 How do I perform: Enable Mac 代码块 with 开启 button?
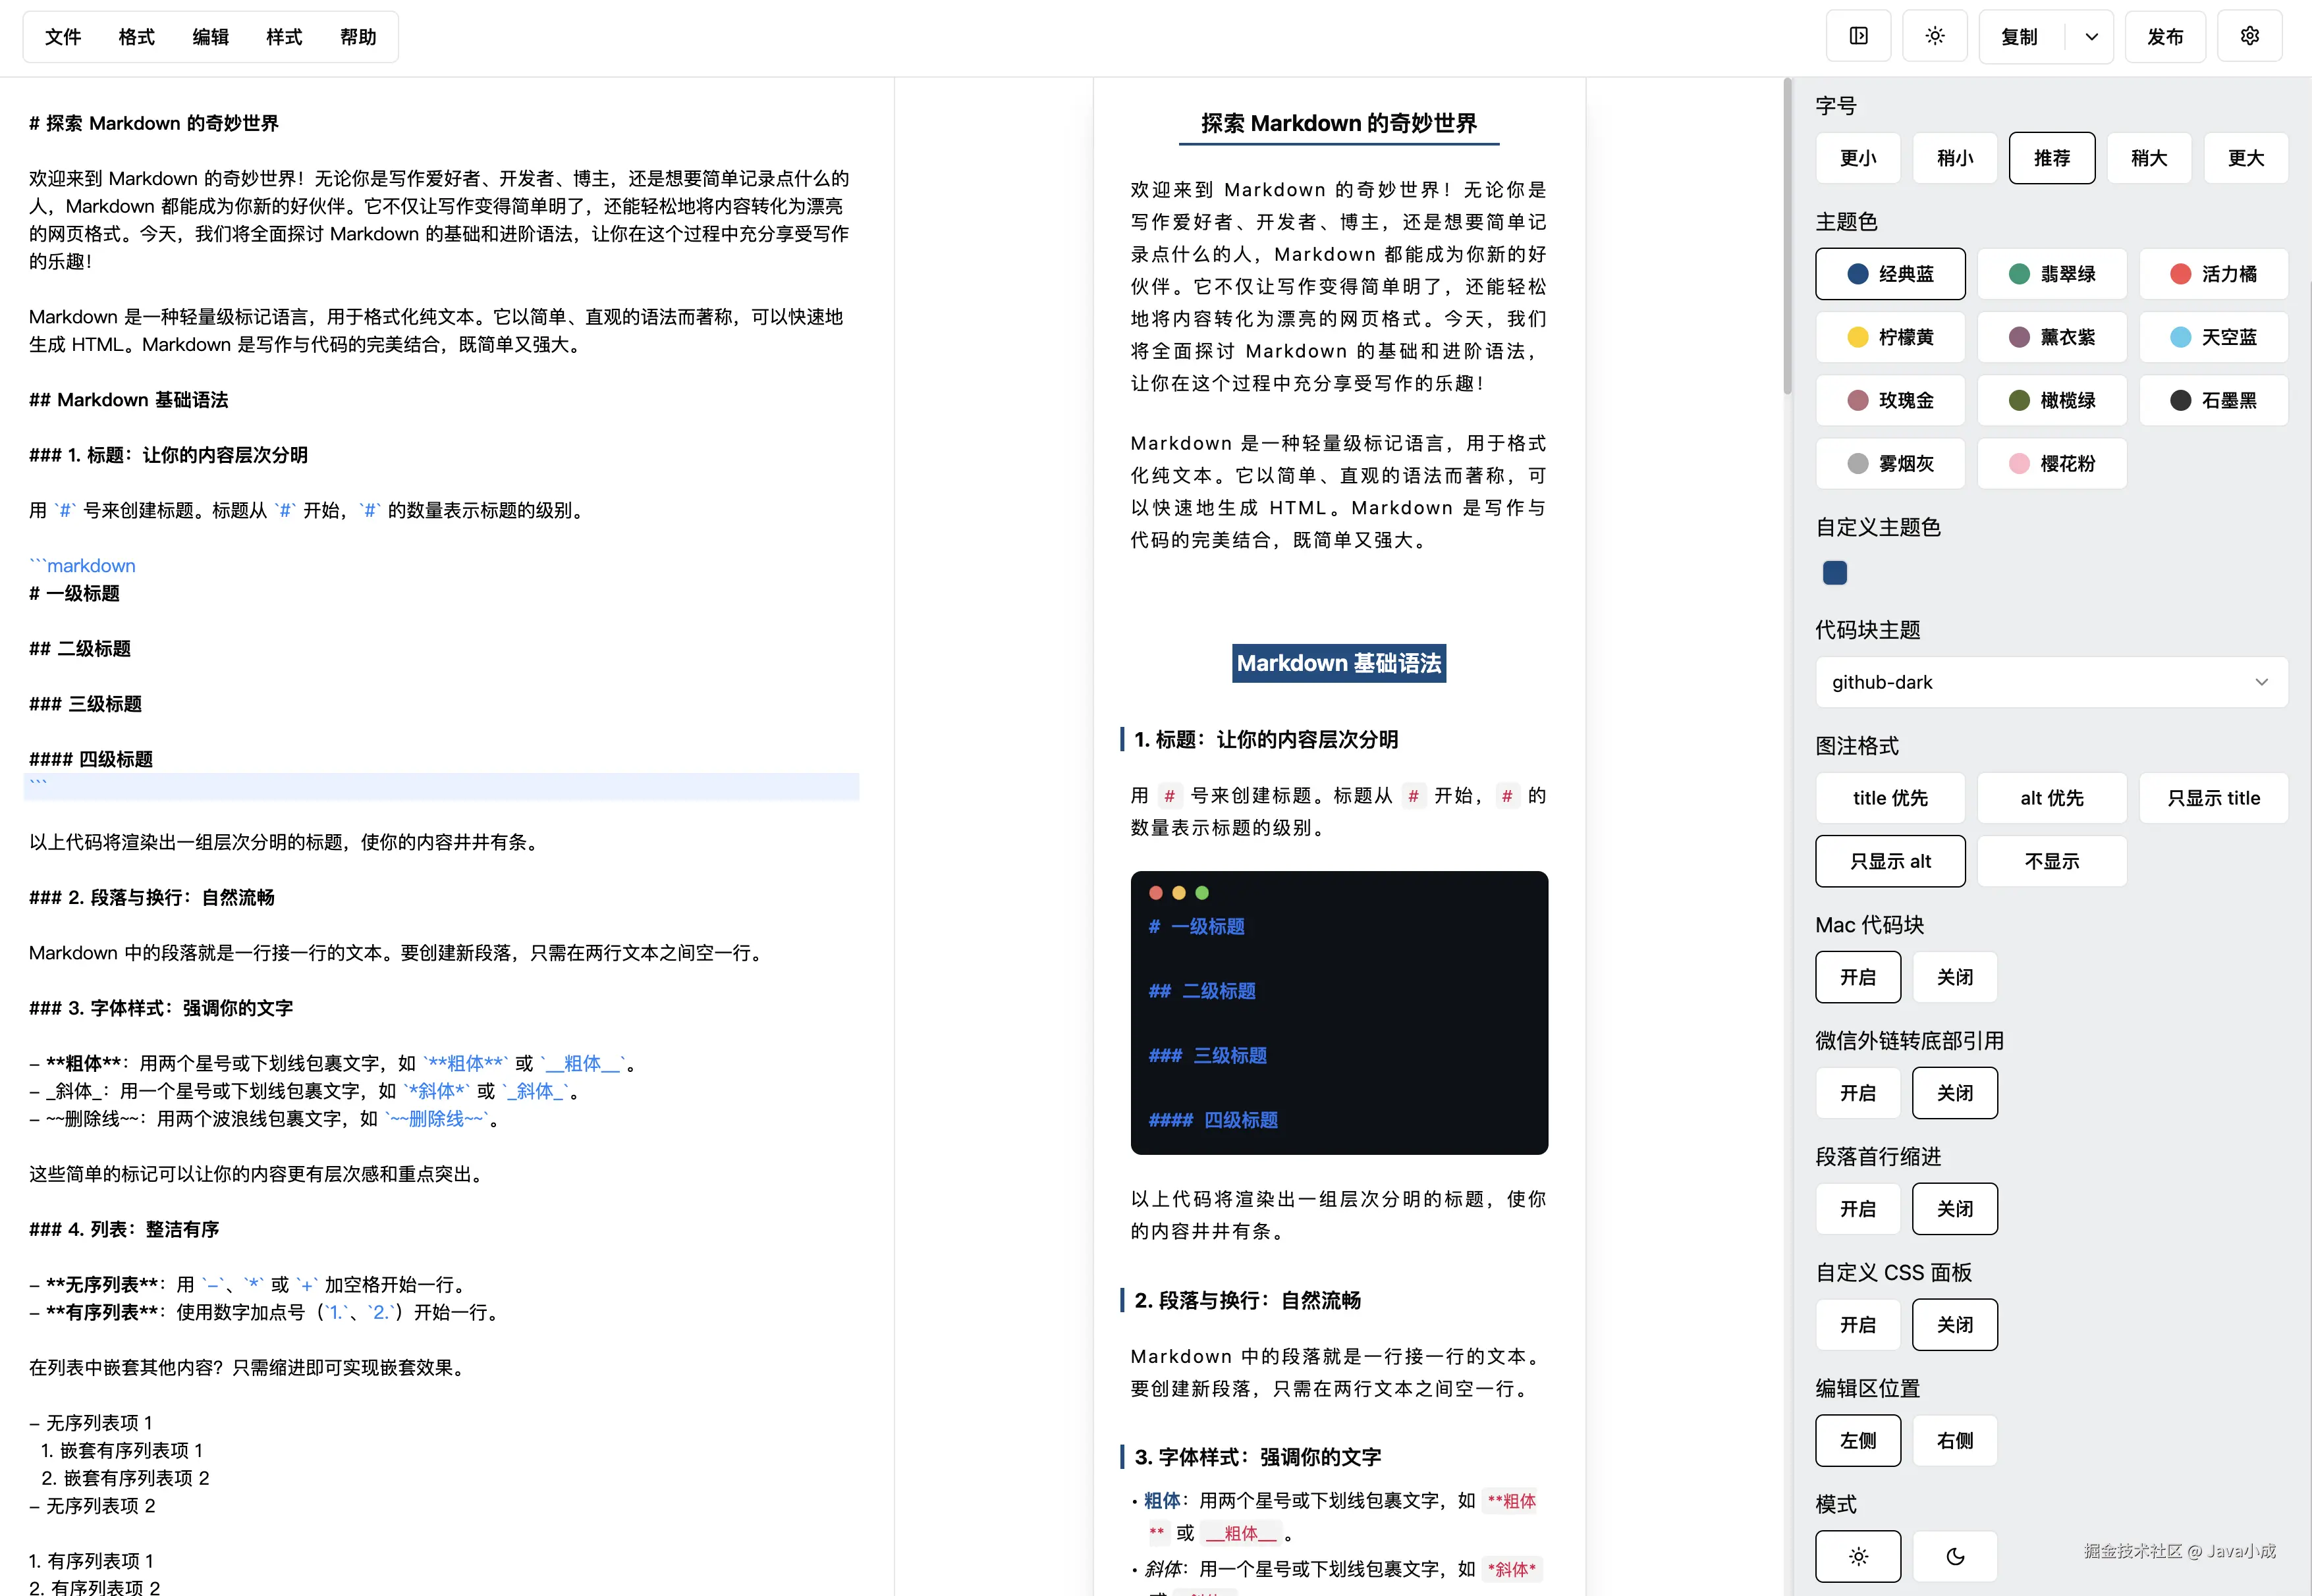pos(1857,977)
